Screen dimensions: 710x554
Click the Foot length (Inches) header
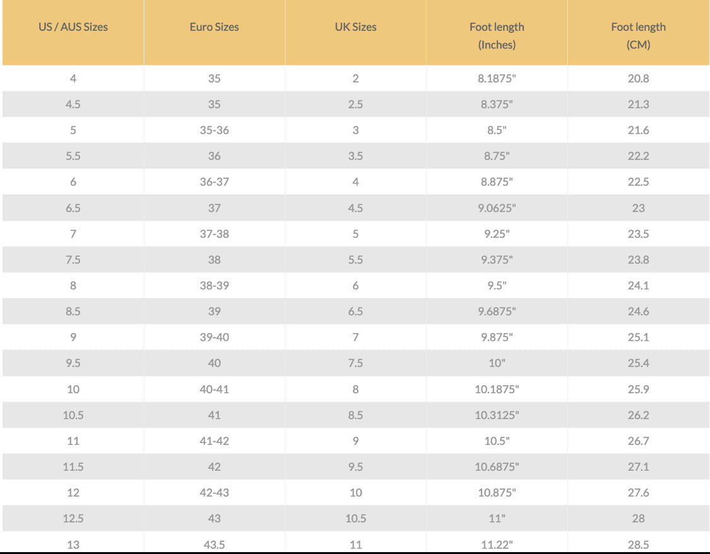497,35
